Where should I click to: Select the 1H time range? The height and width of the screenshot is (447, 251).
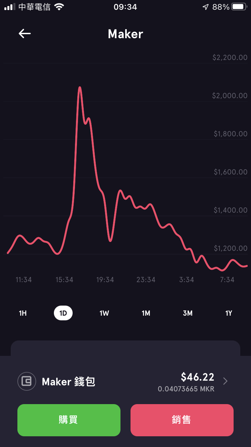(22, 313)
